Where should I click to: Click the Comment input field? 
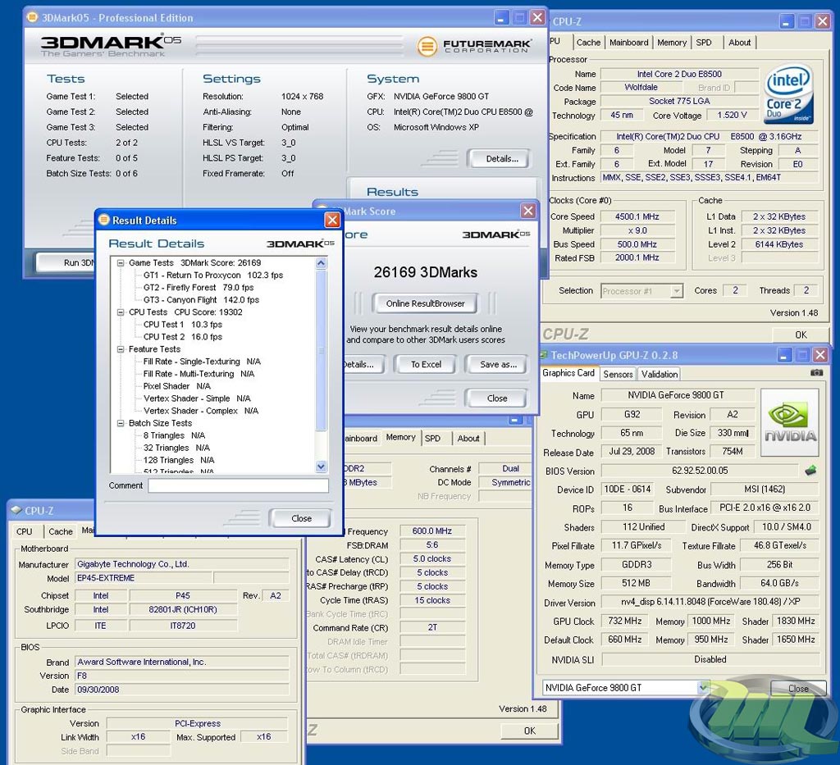coord(239,485)
